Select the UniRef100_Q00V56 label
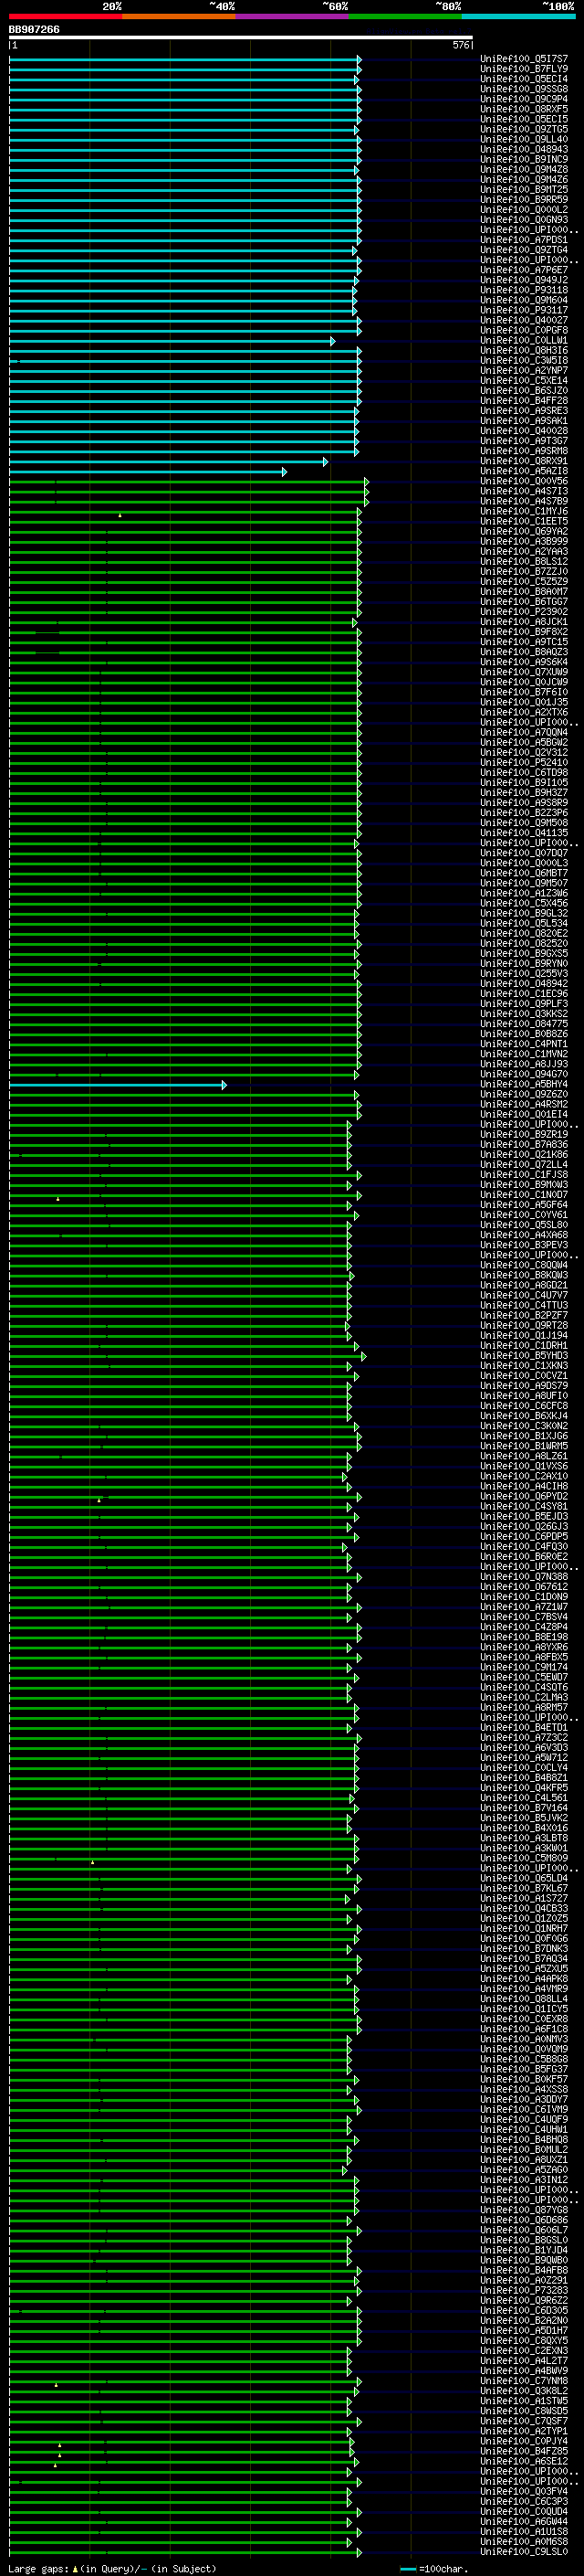This screenshot has height=2576, width=584. pyautogui.click(x=524, y=481)
